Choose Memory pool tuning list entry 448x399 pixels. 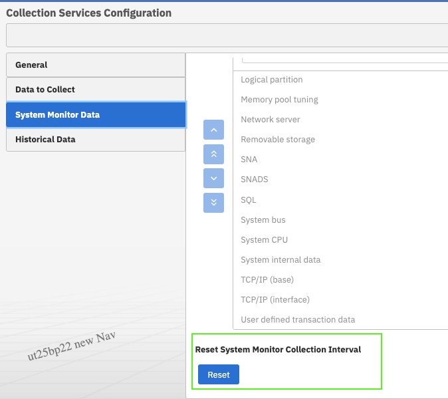[279, 100]
